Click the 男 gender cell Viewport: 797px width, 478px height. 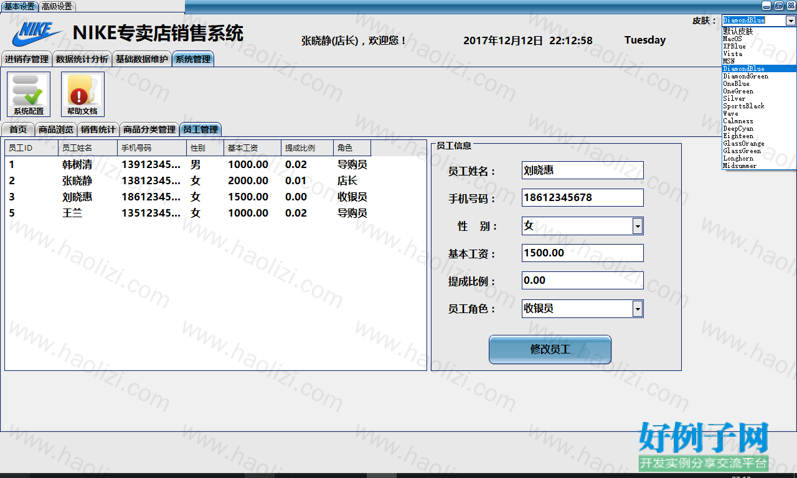click(x=196, y=165)
